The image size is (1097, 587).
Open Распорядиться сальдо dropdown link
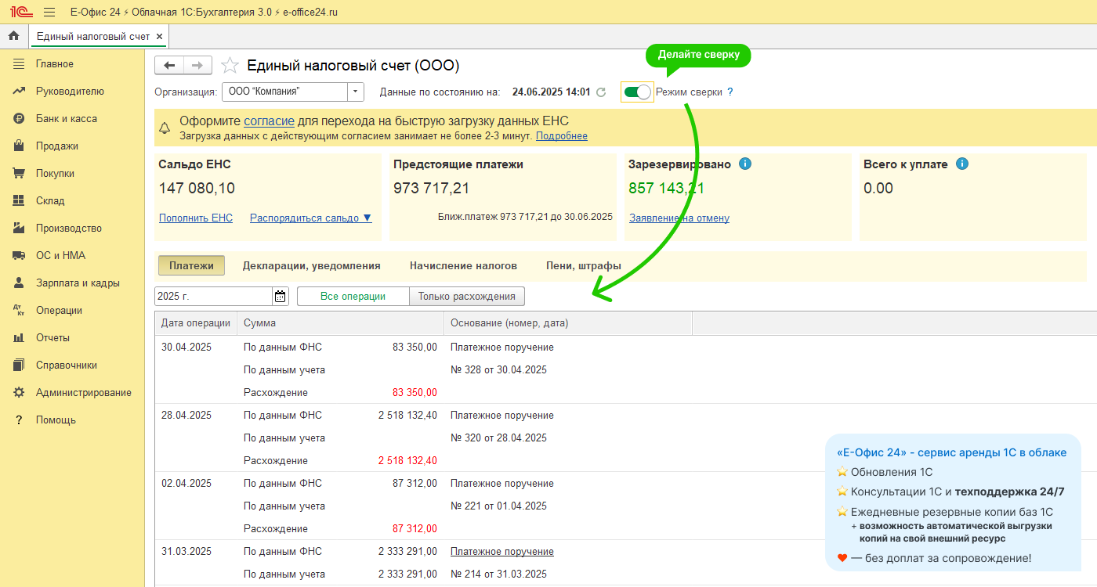tap(311, 218)
